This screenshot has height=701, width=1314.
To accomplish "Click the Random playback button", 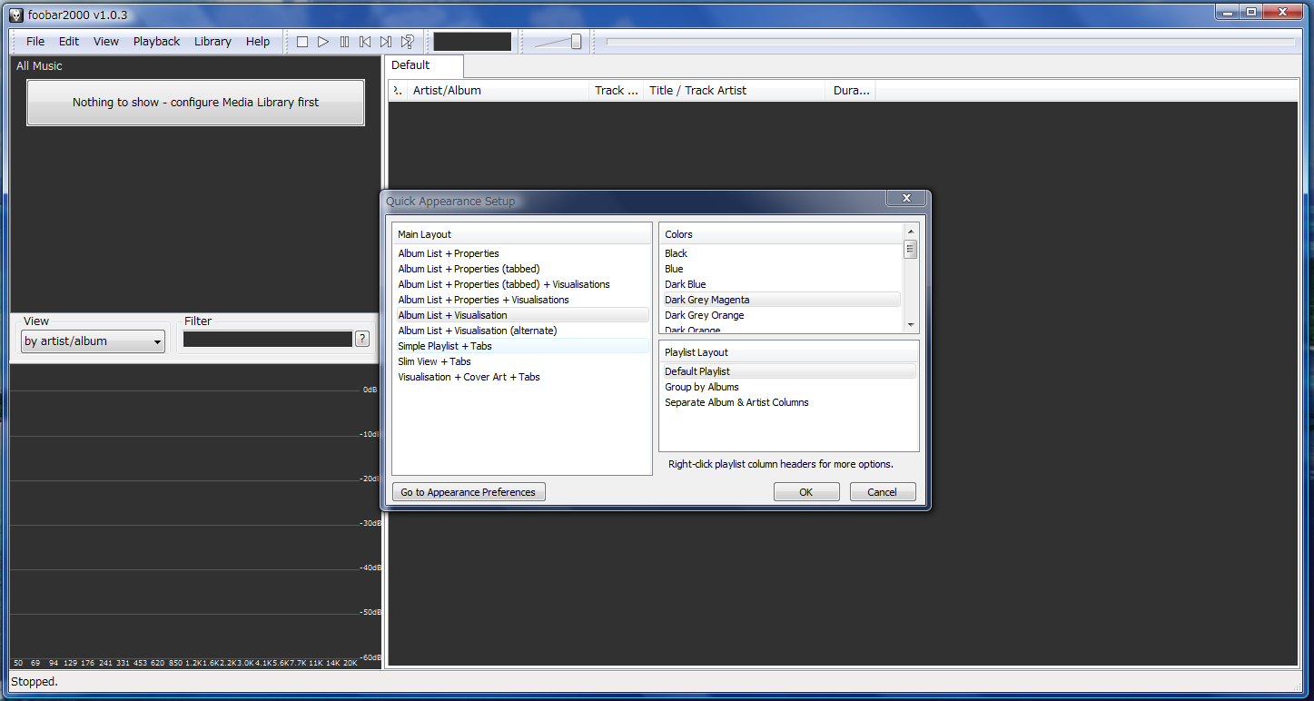I will [408, 42].
